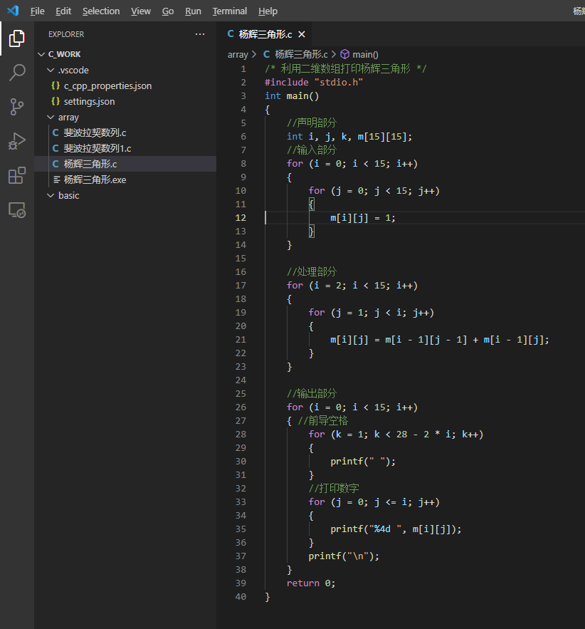Click the 'int i, j, k, m[15][15];' declaration
Screen dimensions: 585x629
[349, 137]
